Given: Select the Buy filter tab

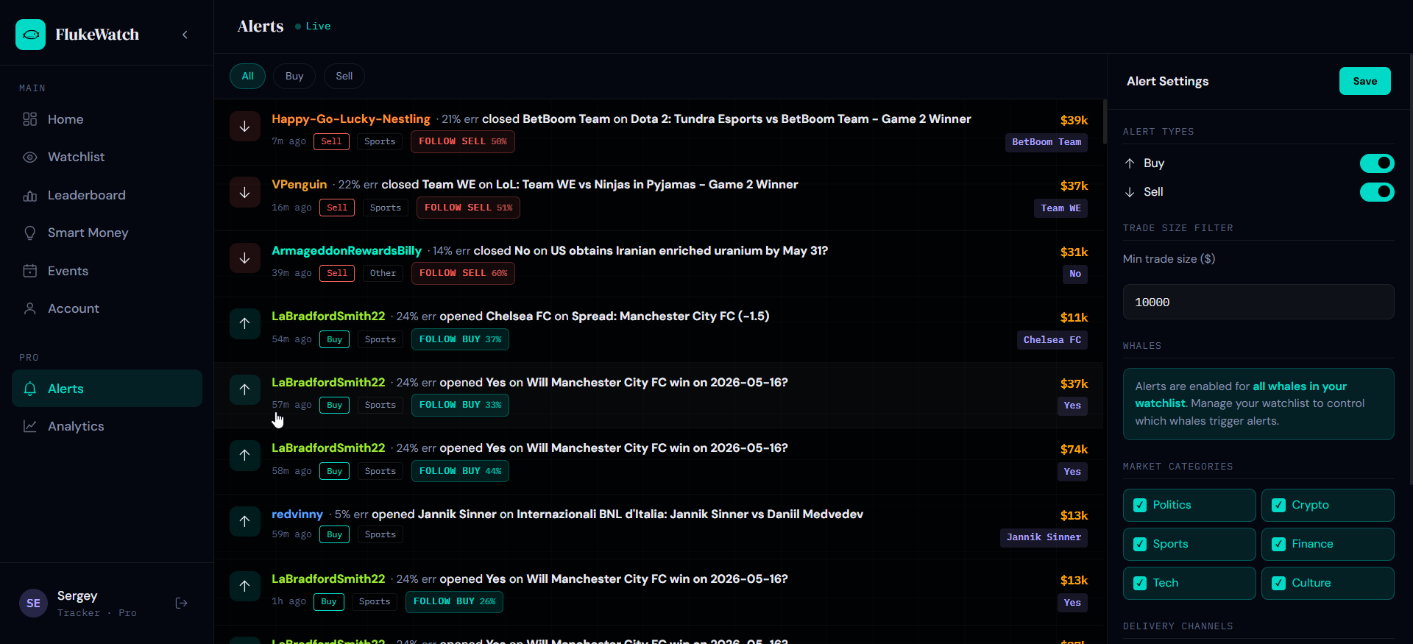Looking at the screenshot, I should pos(294,76).
